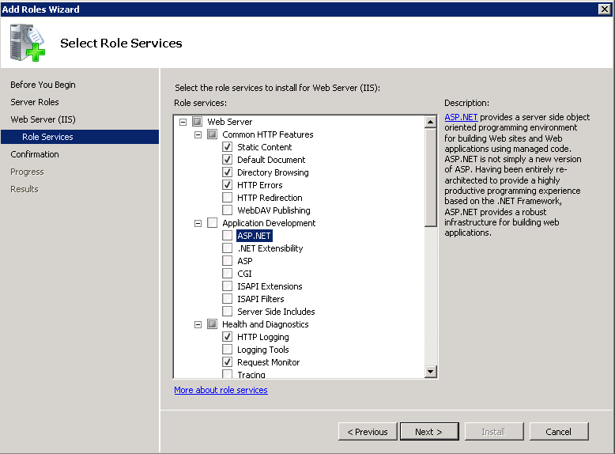
Task: Click the role services scrollbar thumb
Action: [x=431, y=177]
